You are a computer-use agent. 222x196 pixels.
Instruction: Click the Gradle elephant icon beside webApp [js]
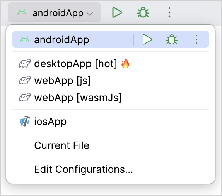25,80
